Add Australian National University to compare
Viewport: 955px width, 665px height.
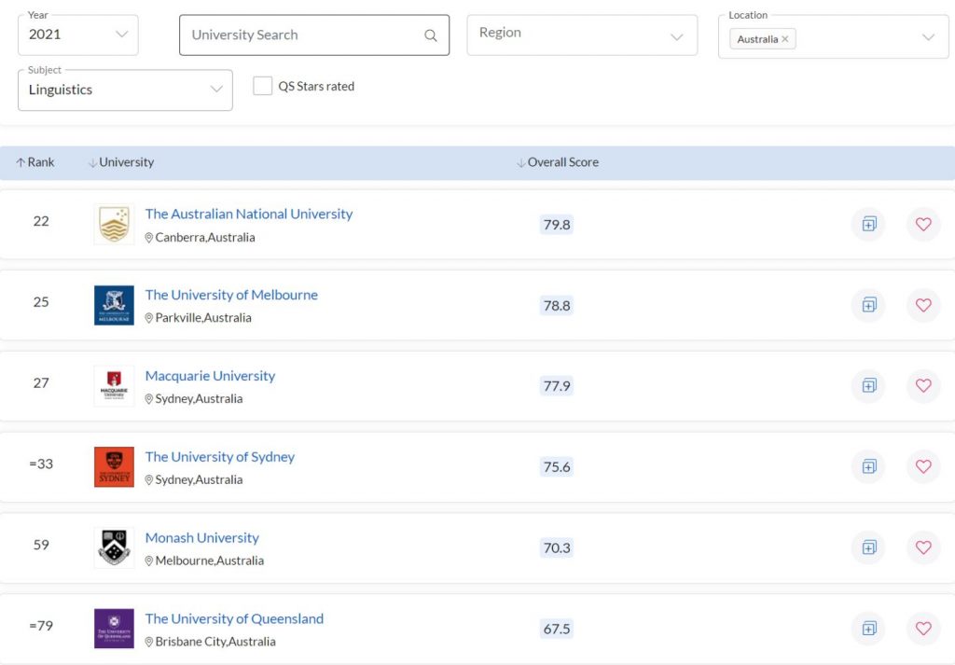(x=868, y=224)
